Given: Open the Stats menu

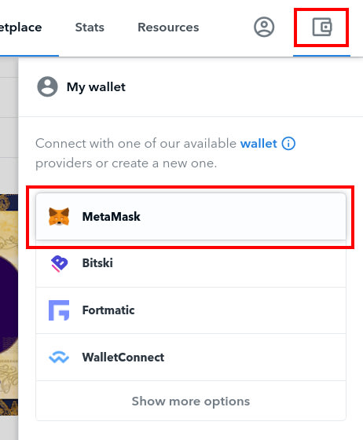Looking at the screenshot, I should tap(90, 27).
